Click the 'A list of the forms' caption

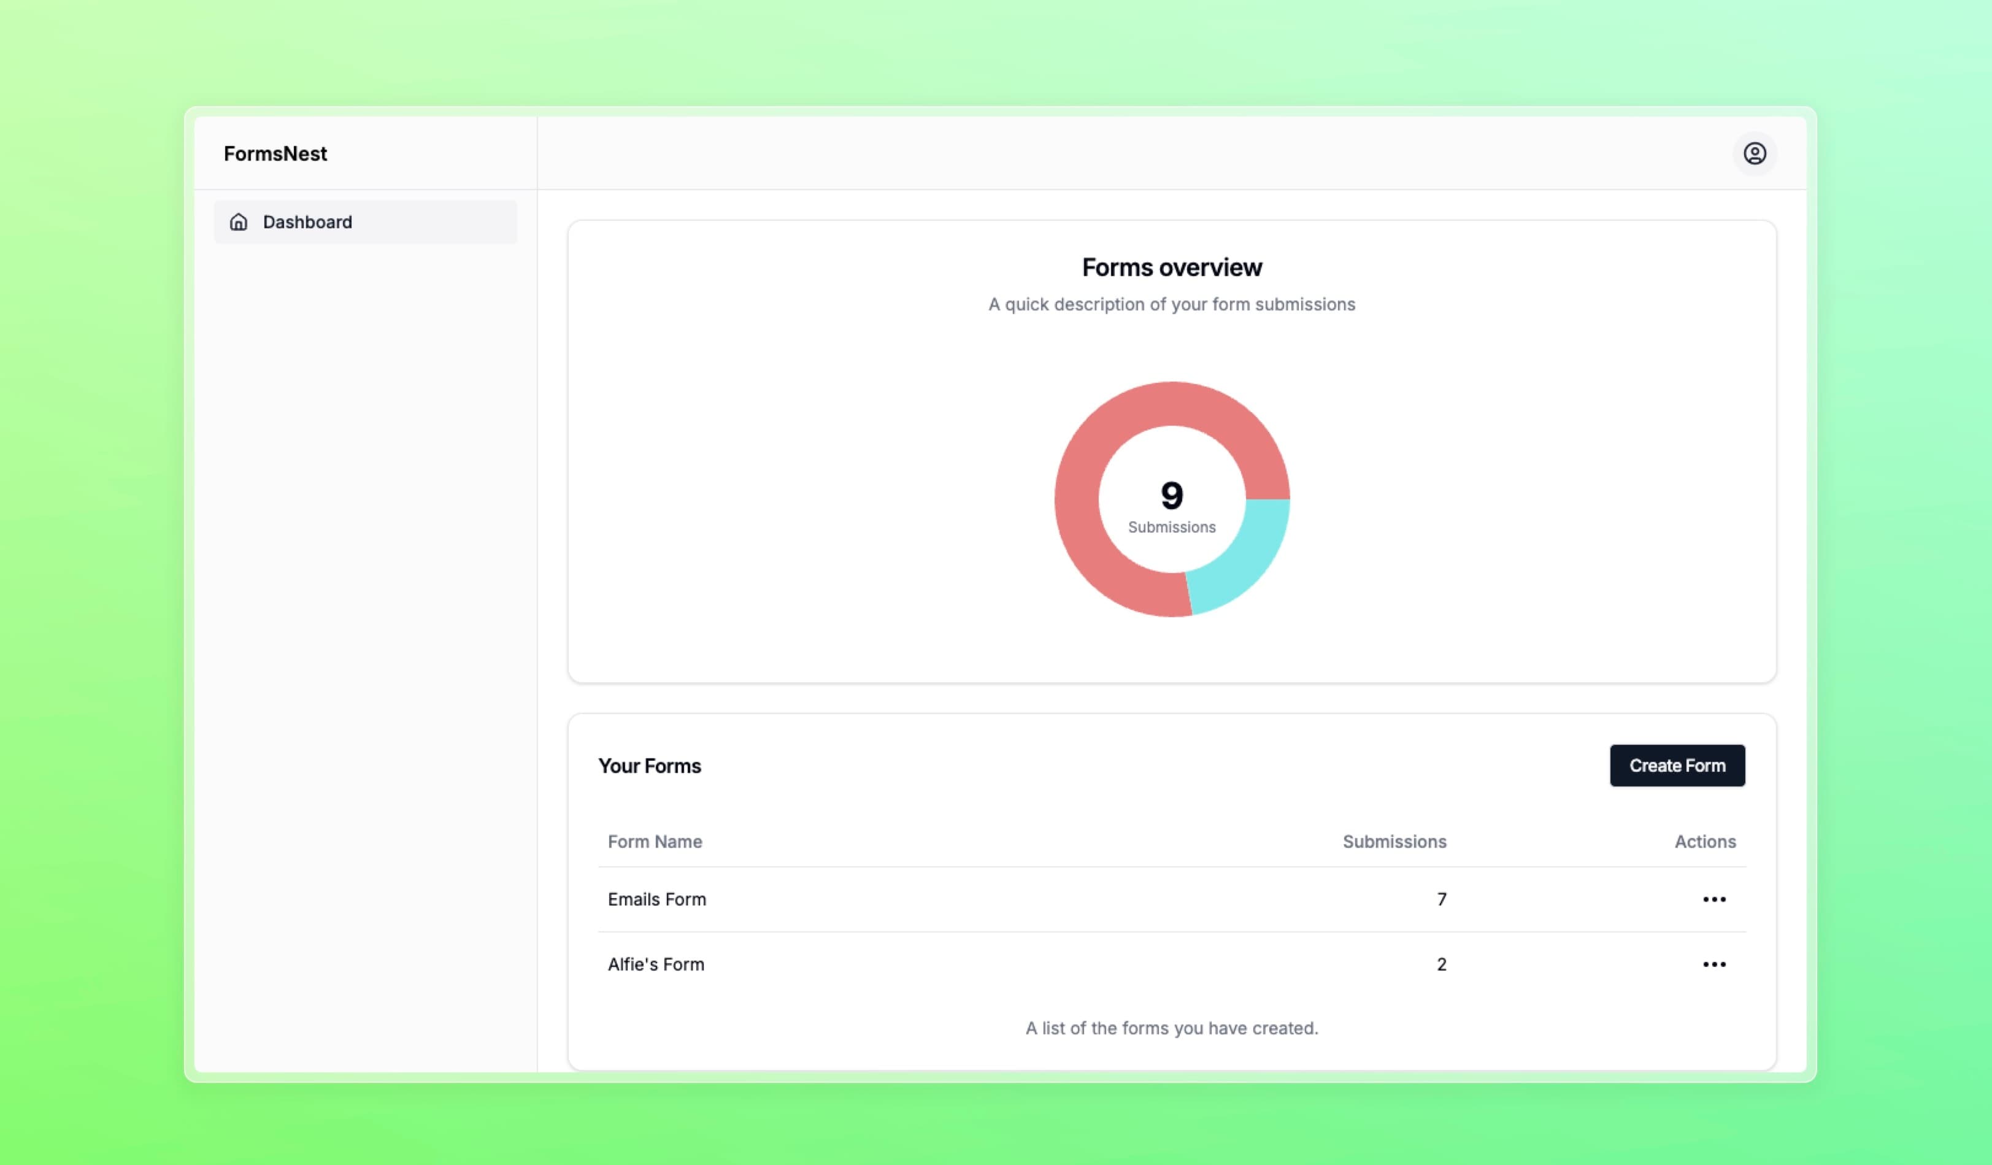[x=1172, y=1028]
